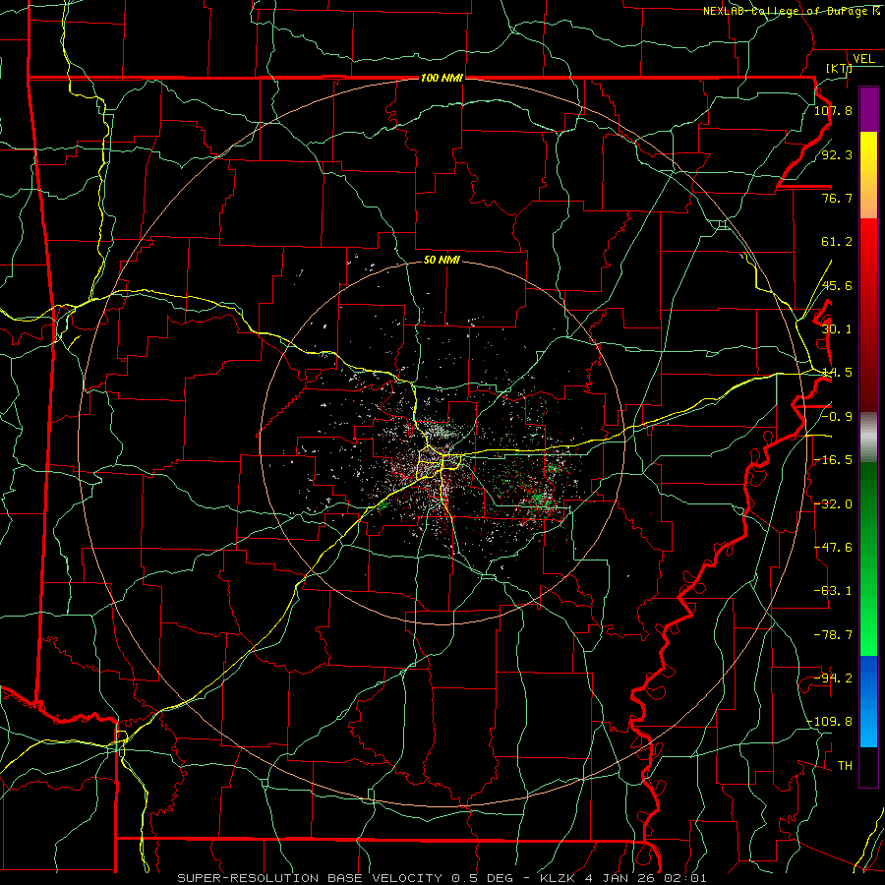Click the -63.1 velocity scale value

click(833, 591)
